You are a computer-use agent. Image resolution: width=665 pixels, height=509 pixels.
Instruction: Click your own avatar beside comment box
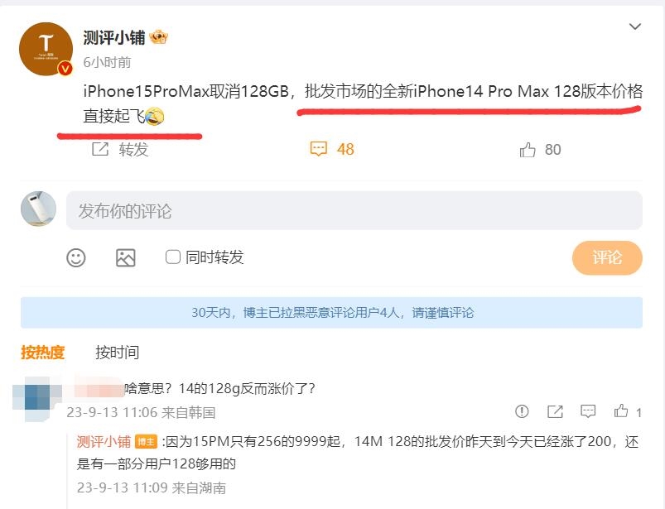tap(39, 209)
